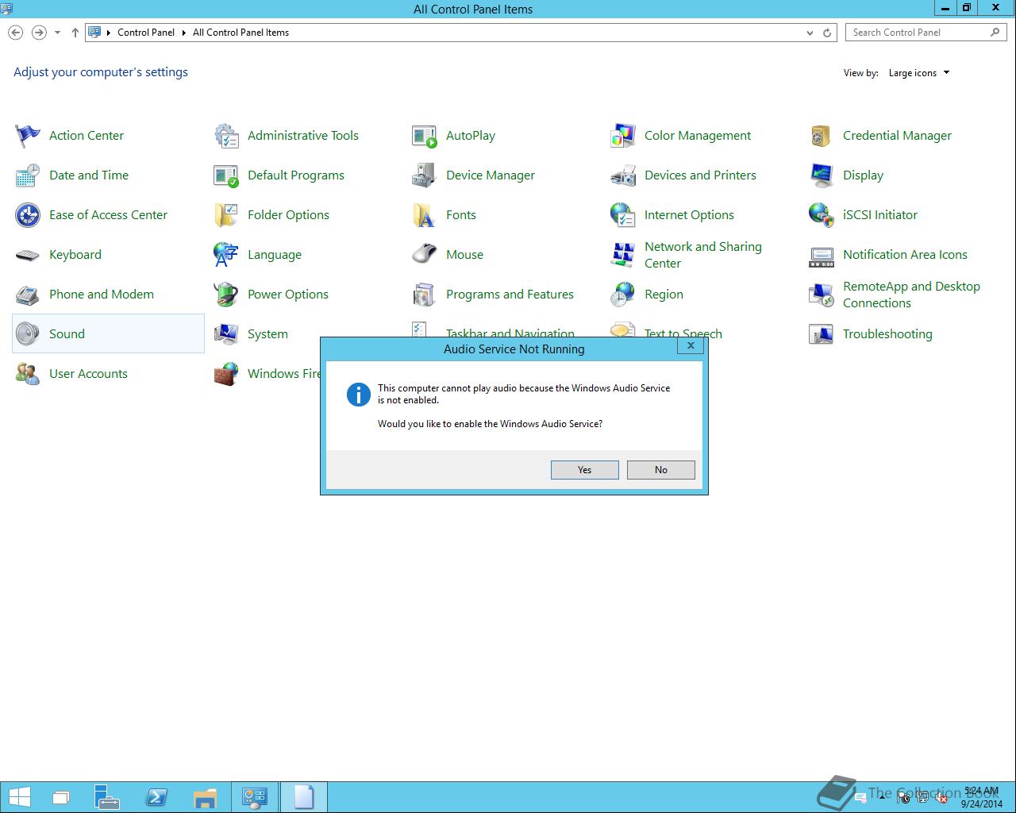This screenshot has height=813, width=1016.
Task: Open the Keyboard icon
Action: click(x=28, y=255)
